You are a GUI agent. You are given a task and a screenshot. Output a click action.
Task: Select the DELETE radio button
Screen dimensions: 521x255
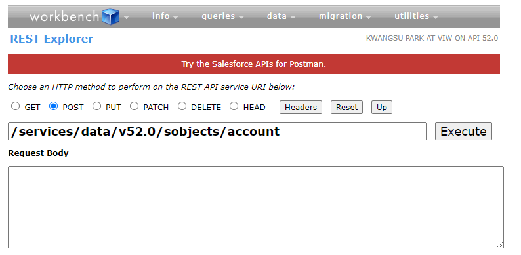click(x=182, y=106)
